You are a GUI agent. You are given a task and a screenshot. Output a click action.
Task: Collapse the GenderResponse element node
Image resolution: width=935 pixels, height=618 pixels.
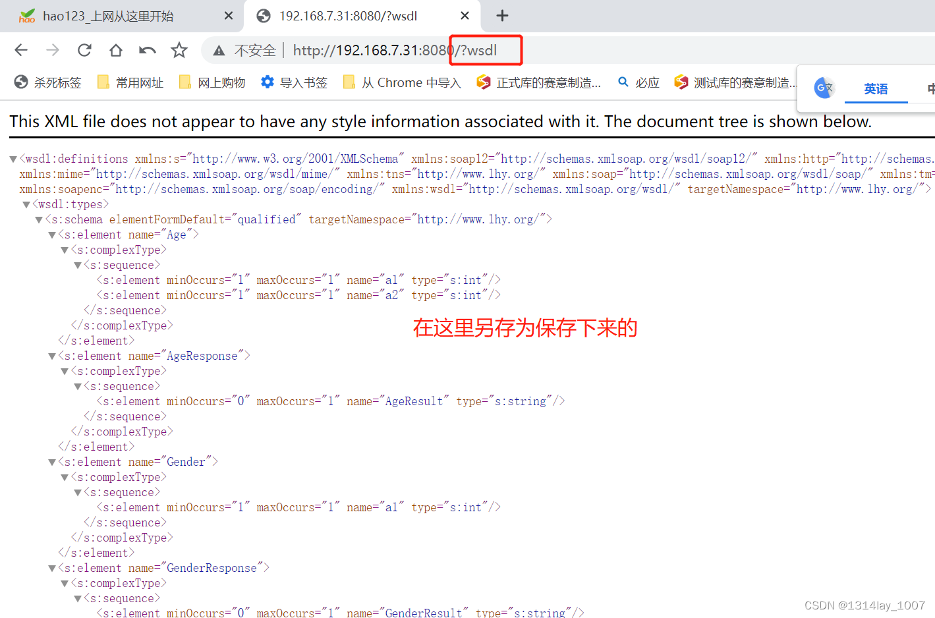point(52,568)
